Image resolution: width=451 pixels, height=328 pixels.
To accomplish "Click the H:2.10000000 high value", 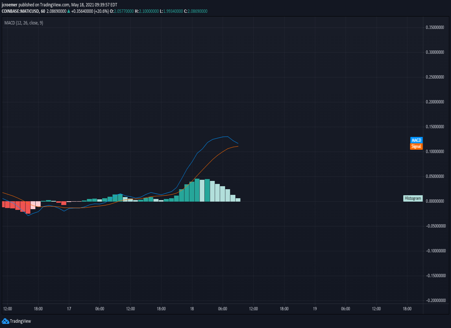I will pyautogui.click(x=147, y=11).
